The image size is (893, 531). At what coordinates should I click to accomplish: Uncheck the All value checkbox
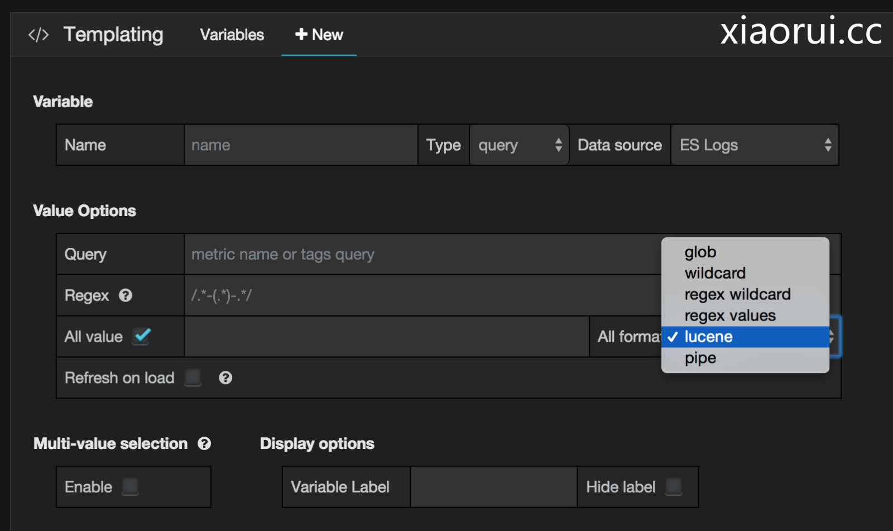[x=142, y=336]
